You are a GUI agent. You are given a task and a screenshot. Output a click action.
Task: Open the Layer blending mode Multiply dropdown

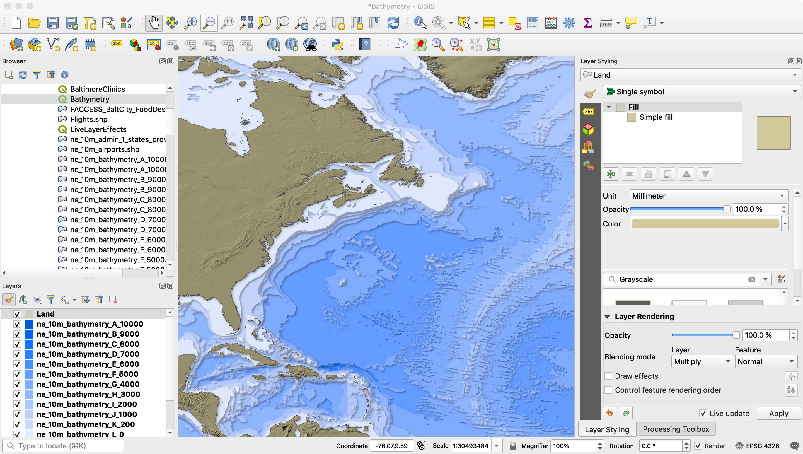pos(702,361)
